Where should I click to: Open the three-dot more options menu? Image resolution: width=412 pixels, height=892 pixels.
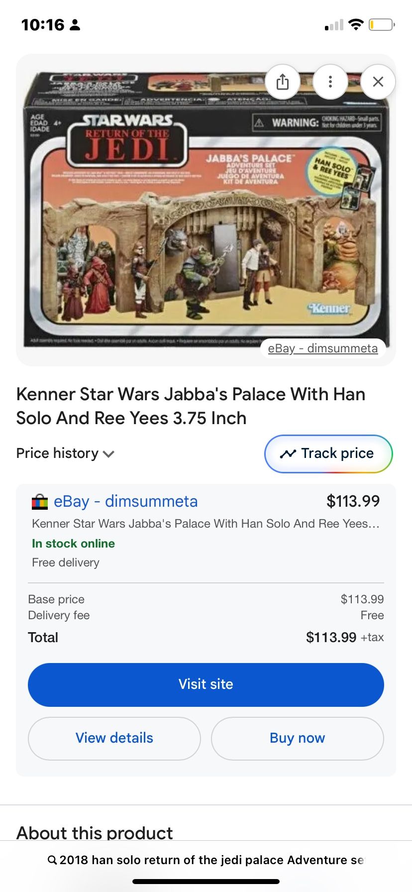coord(330,82)
